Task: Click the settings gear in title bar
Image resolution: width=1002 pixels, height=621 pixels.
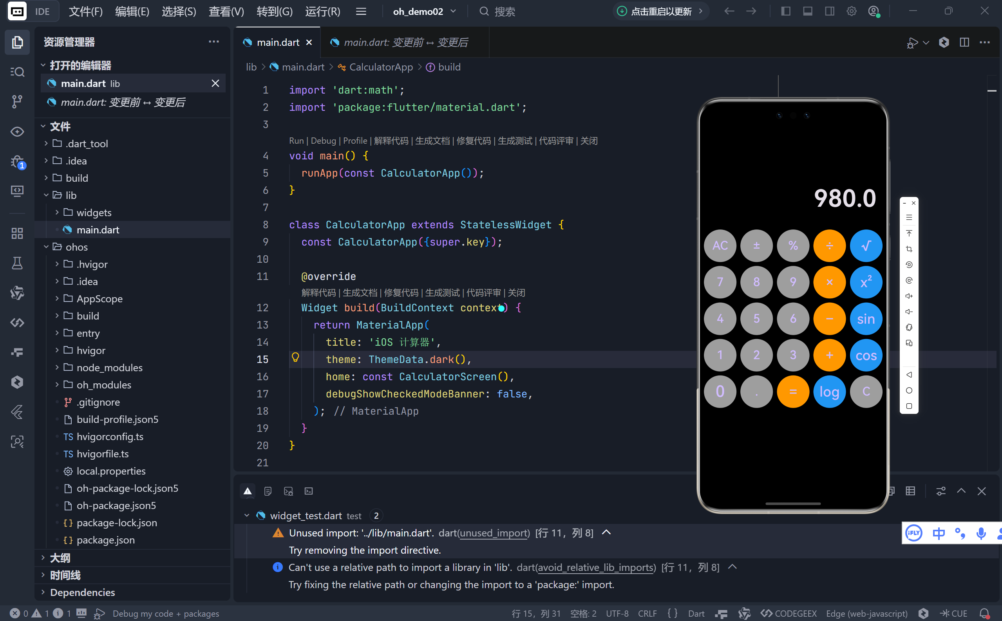Action: click(851, 11)
